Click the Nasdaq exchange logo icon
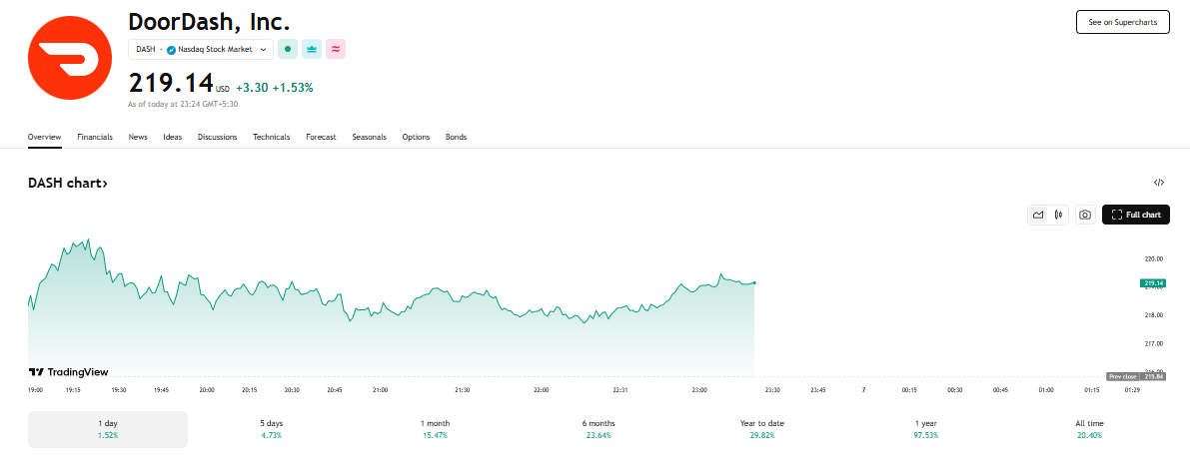The width and height of the screenshot is (1190, 467). [171, 49]
